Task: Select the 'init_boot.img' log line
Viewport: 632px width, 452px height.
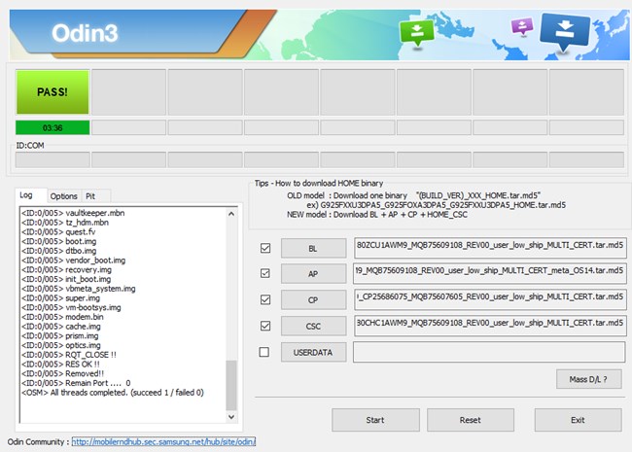Action: [66, 279]
